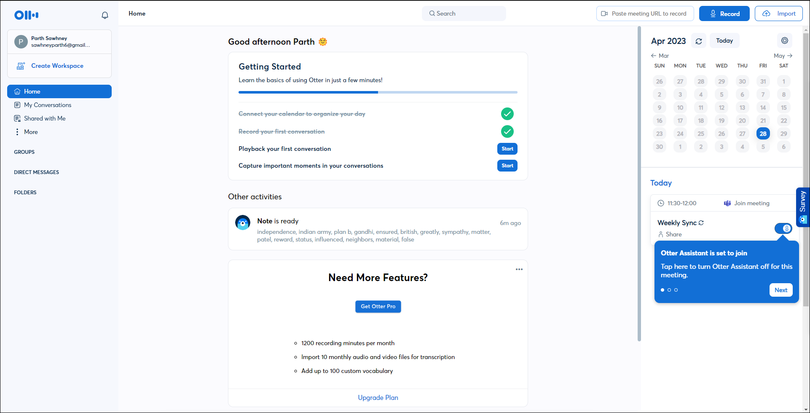This screenshot has height=413, width=810.
Task: Start Capture important moments task
Action: pos(507,166)
